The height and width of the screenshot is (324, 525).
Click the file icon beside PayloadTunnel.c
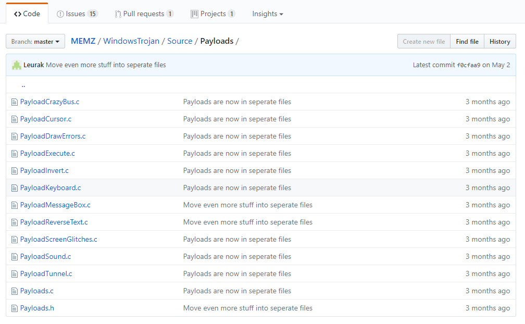[x=15, y=274]
